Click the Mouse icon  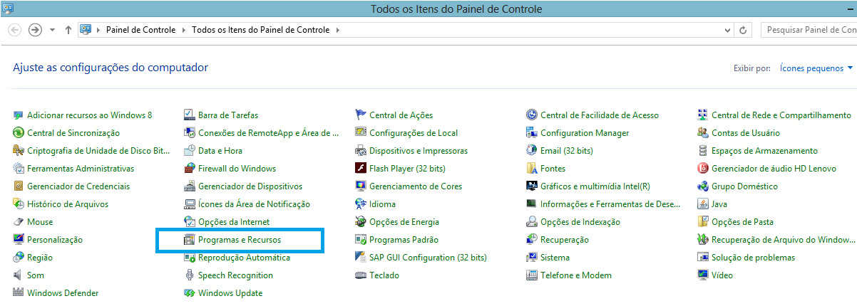click(x=19, y=222)
